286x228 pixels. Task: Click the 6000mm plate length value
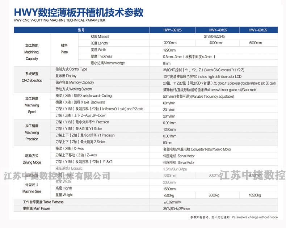click(x=255, y=43)
